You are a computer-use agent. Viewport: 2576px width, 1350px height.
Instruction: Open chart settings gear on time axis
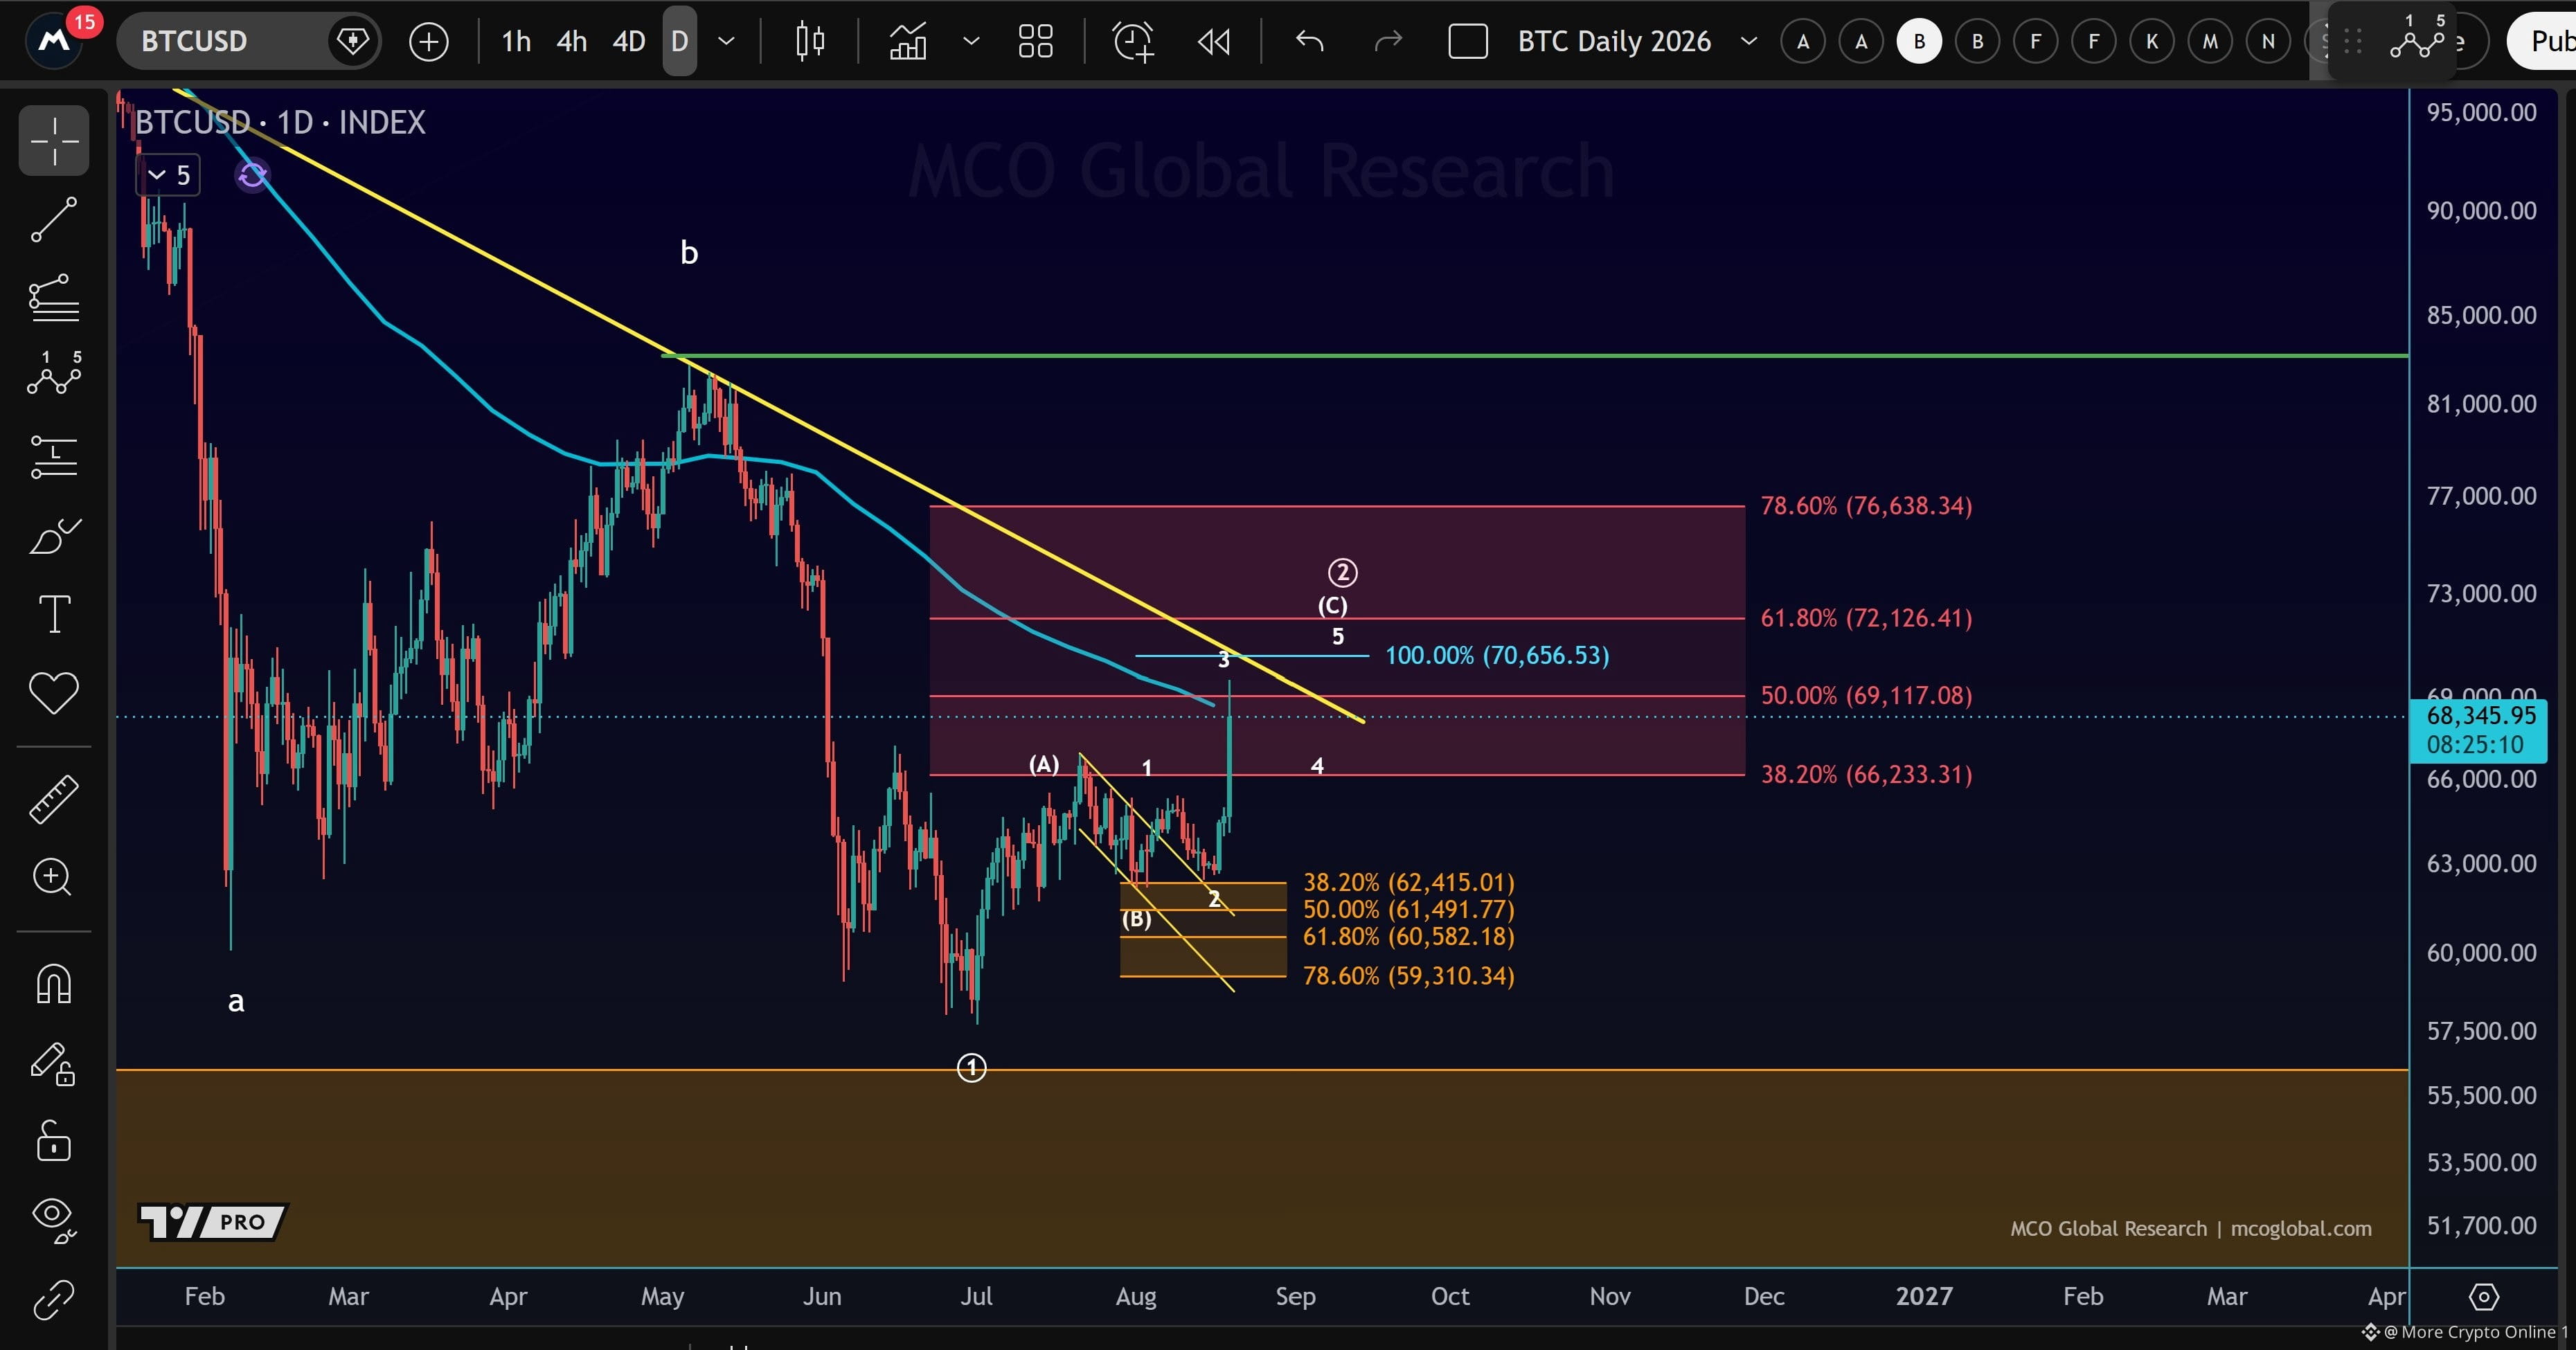click(x=2483, y=1297)
